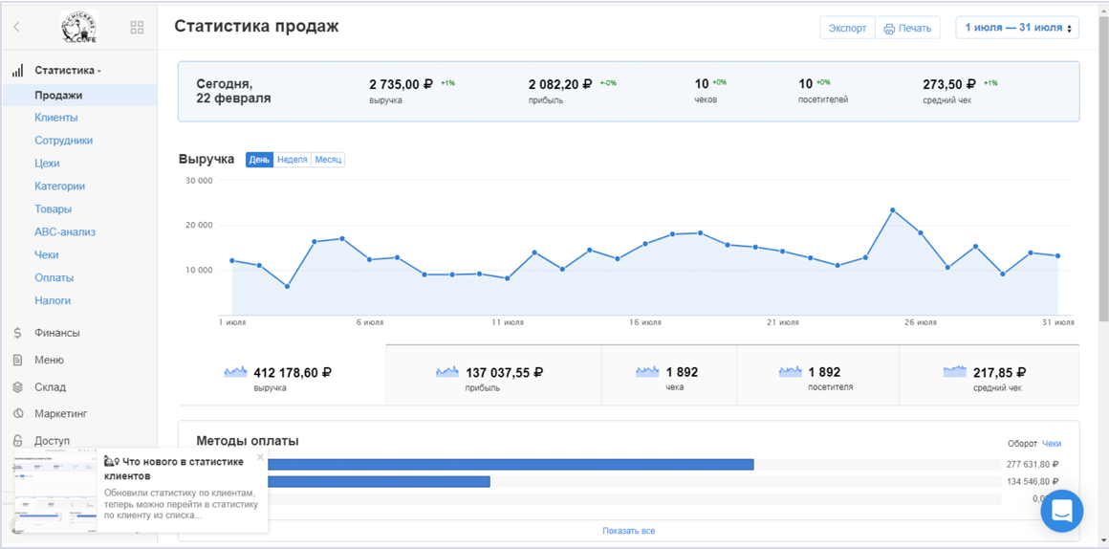Switch payment methods to Оборот
1109x549 pixels.
click(x=1023, y=444)
